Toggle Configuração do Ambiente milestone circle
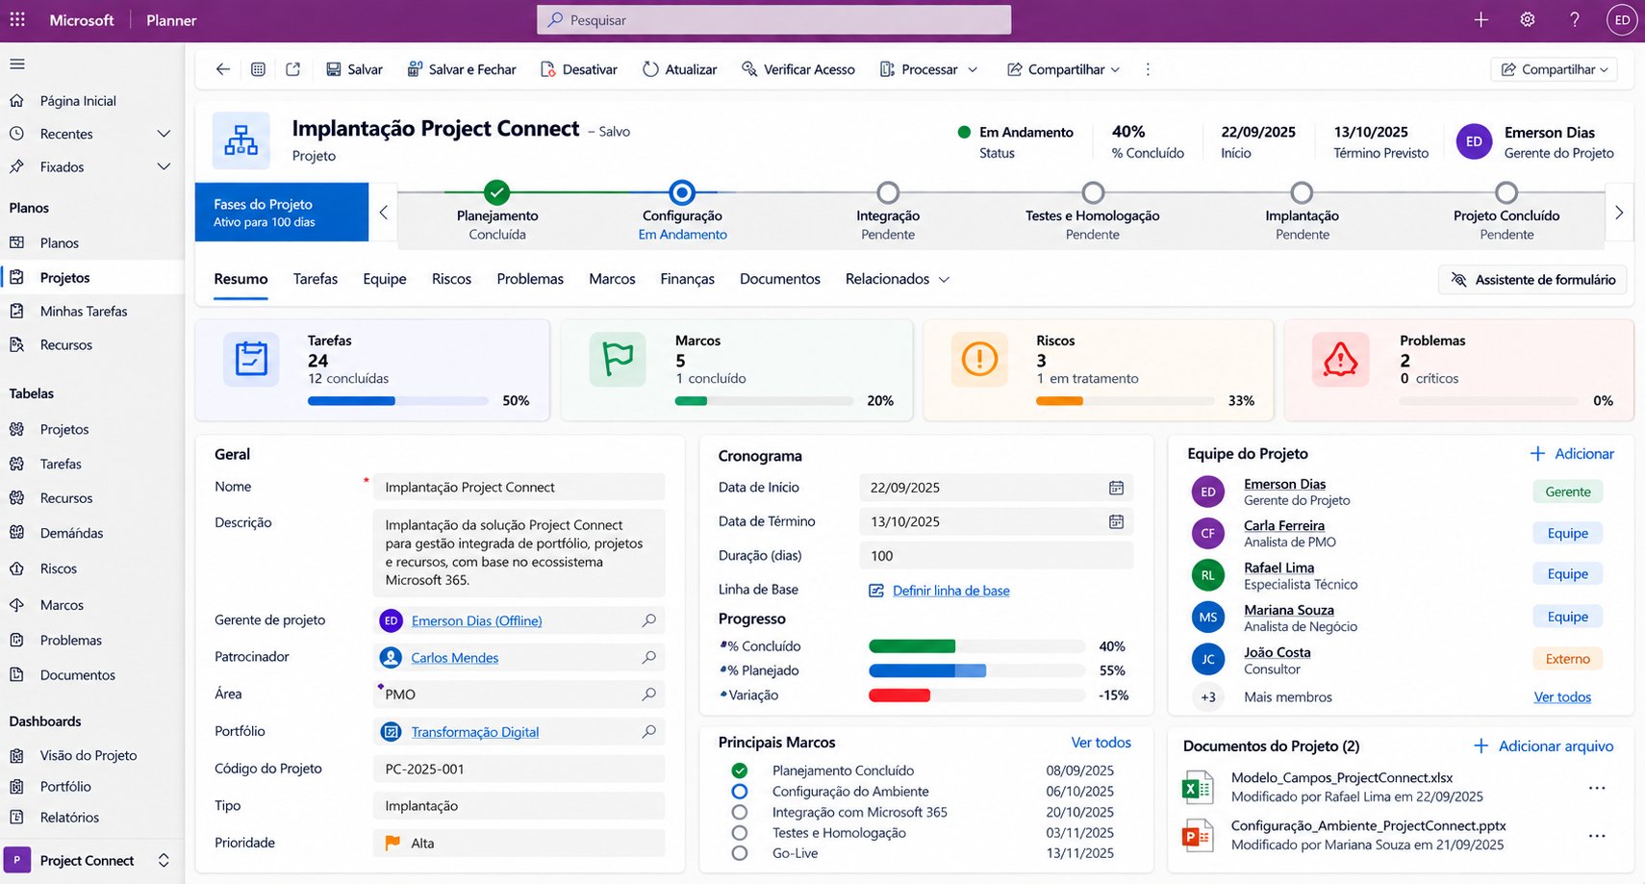 click(739, 791)
